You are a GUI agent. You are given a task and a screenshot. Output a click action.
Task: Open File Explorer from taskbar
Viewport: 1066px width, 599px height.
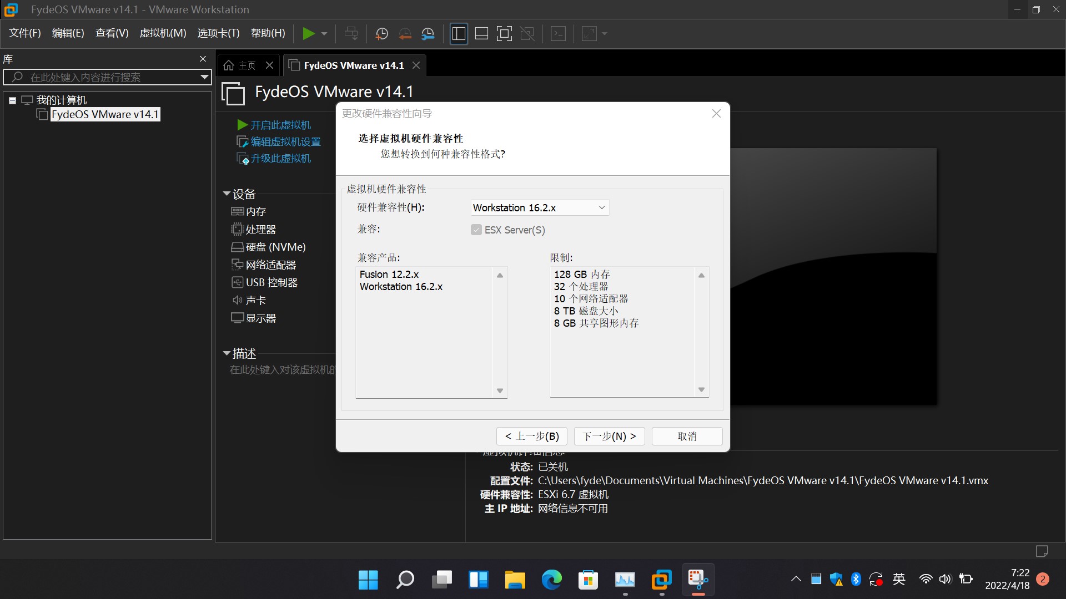click(x=515, y=580)
